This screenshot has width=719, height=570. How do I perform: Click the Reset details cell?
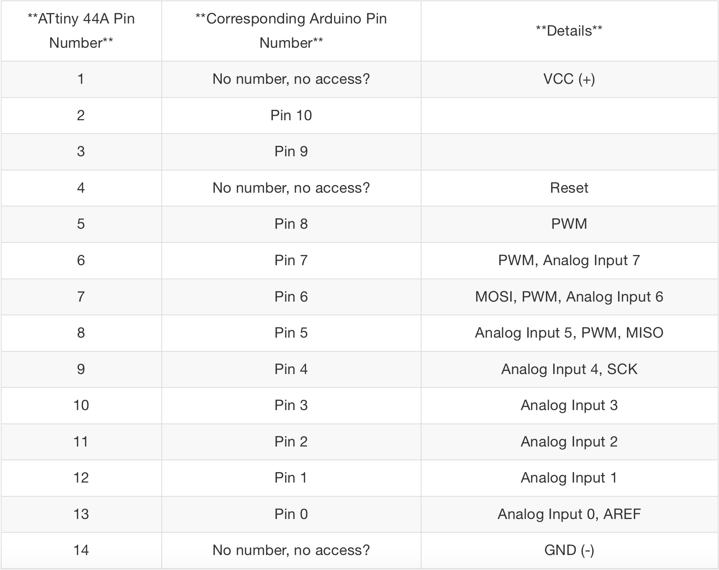pyautogui.click(x=569, y=188)
